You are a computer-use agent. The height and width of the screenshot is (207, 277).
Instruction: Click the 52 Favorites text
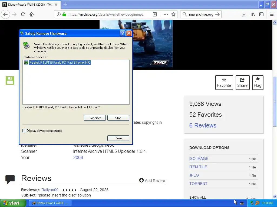tap(206, 115)
